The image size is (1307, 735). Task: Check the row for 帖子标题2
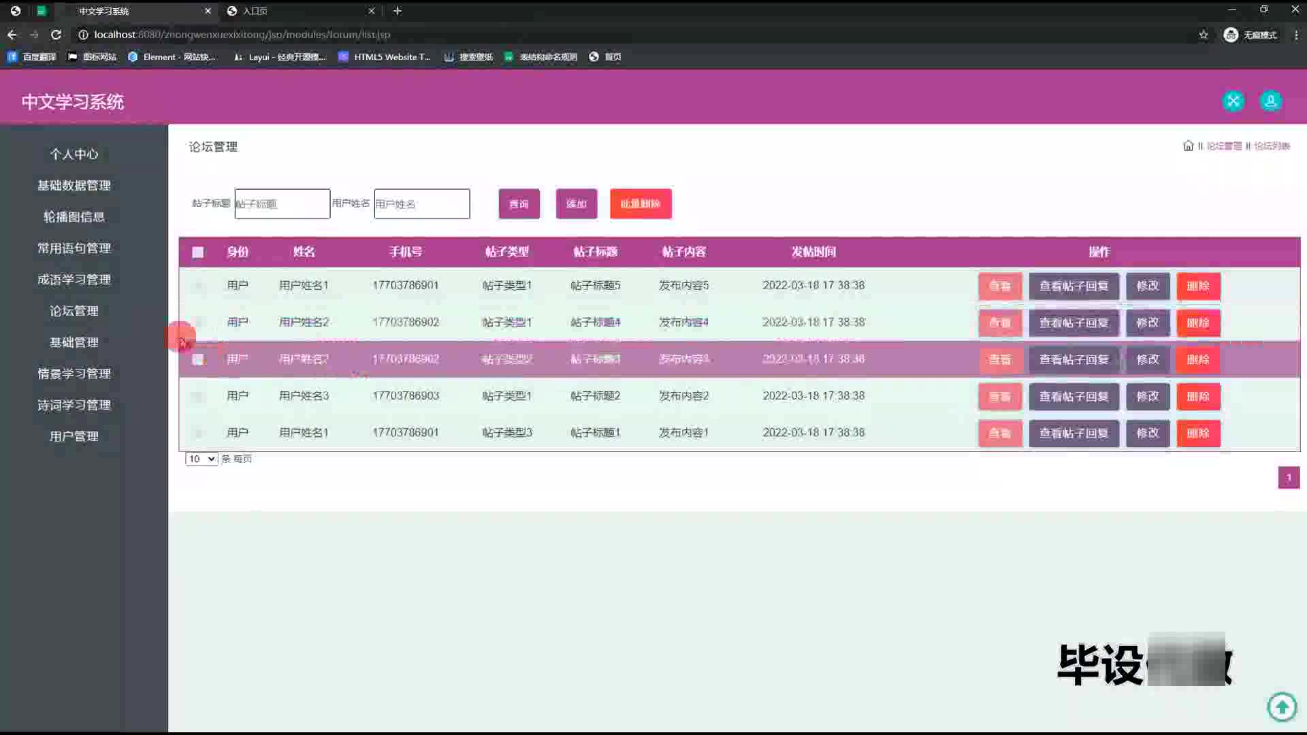[x=197, y=396]
